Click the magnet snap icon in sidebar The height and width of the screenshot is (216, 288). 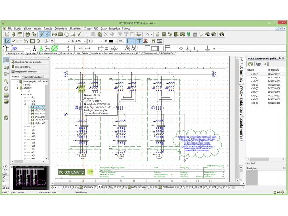(6, 118)
